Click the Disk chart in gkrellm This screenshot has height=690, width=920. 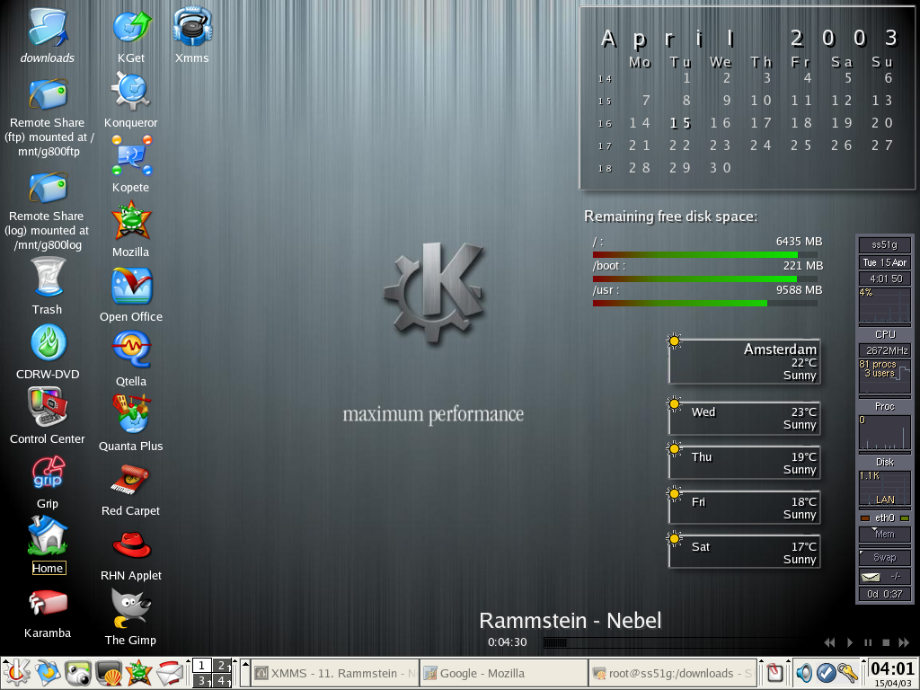click(x=885, y=433)
